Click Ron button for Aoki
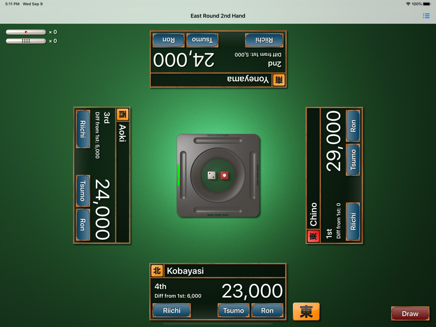The height and width of the screenshot is (327, 436). point(83,225)
